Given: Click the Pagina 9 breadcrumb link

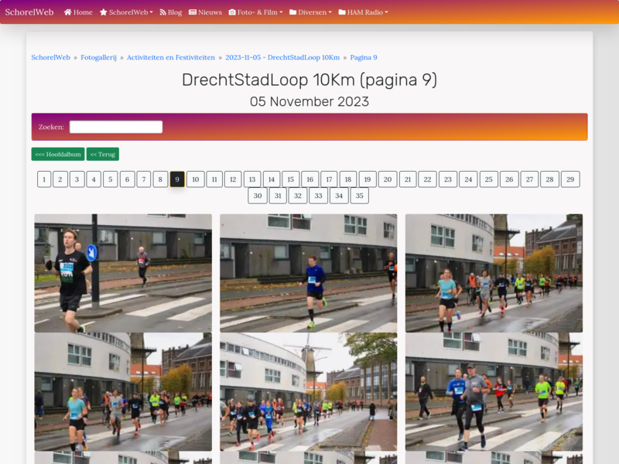Looking at the screenshot, I should pos(364,57).
